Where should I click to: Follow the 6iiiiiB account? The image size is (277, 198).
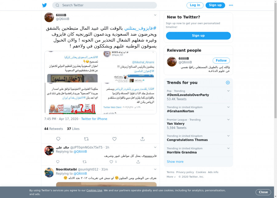tap(221, 60)
